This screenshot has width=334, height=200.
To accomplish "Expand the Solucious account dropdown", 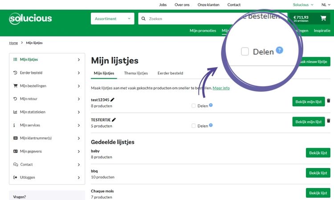I will coord(303,5).
